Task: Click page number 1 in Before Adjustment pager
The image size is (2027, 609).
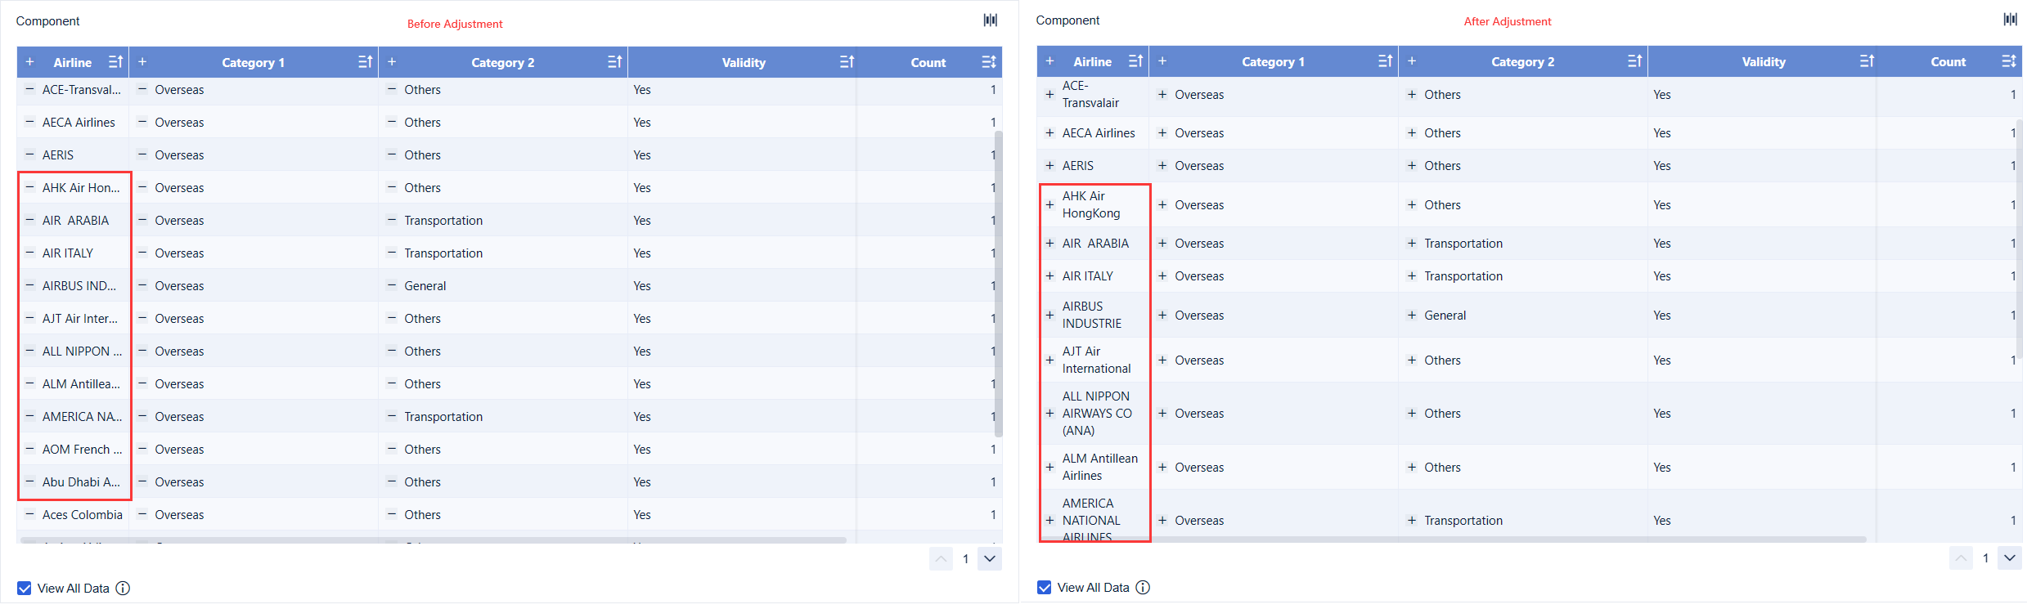Action: [x=965, y=559]
